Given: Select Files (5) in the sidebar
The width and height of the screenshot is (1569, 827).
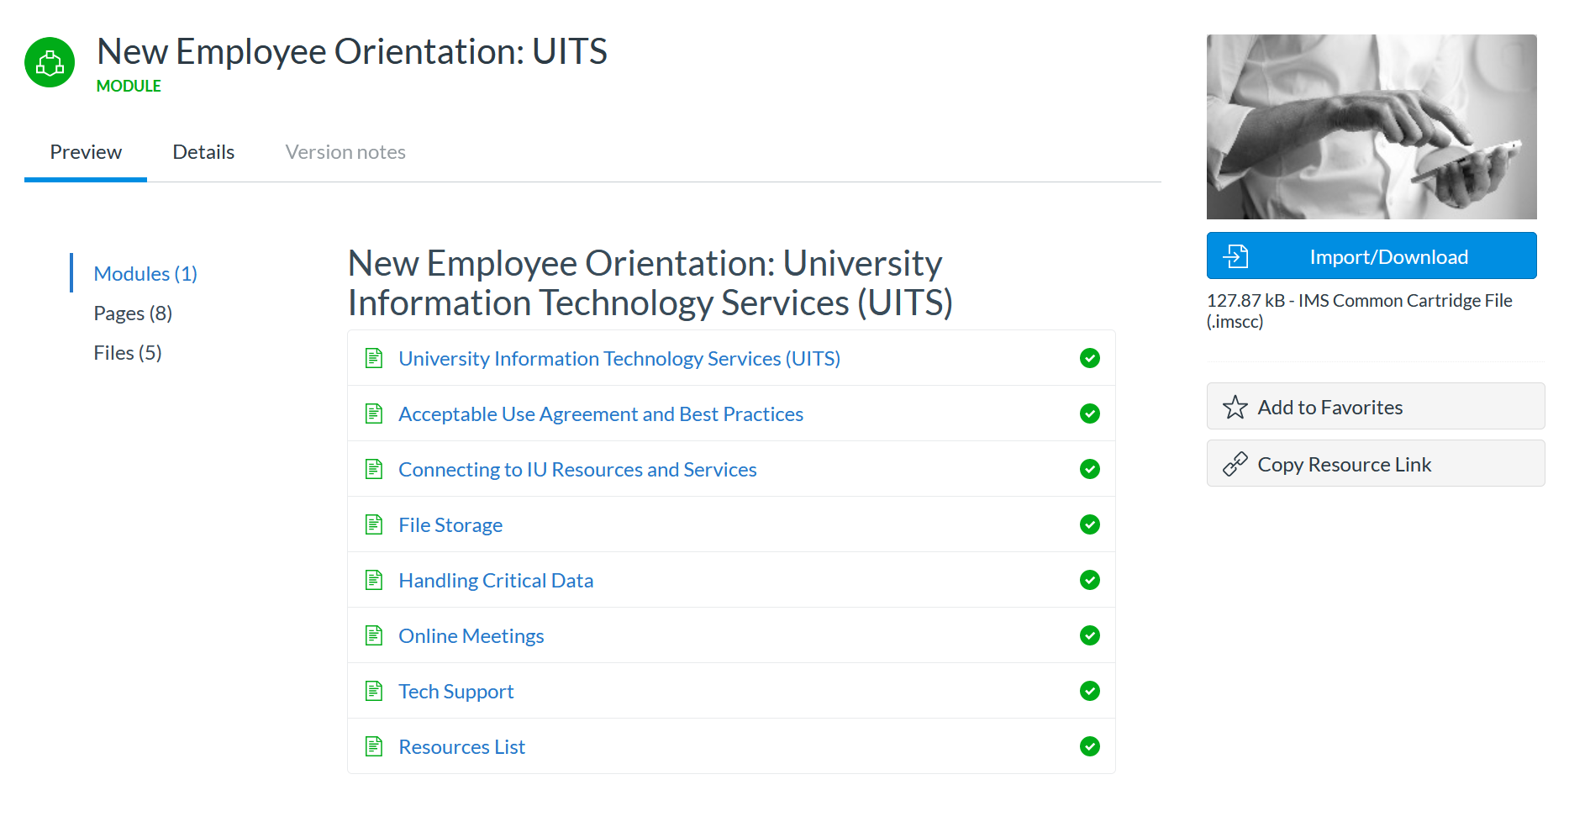Looking at the screenshot, I should pos(128,352).
